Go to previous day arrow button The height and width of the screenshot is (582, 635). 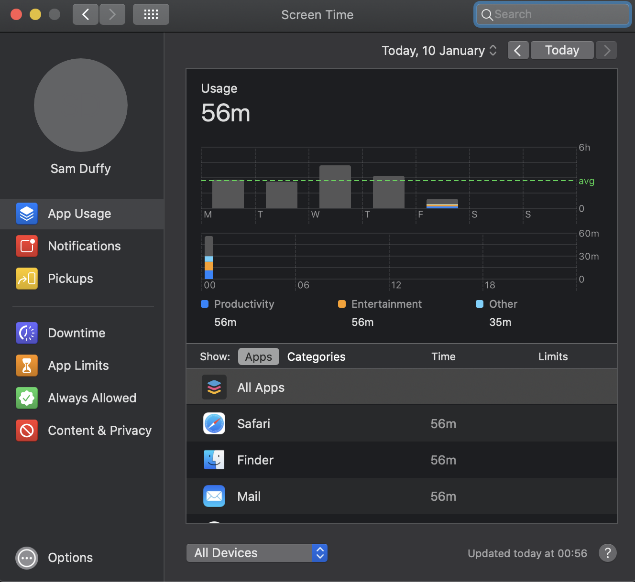[x=518, y=50]
